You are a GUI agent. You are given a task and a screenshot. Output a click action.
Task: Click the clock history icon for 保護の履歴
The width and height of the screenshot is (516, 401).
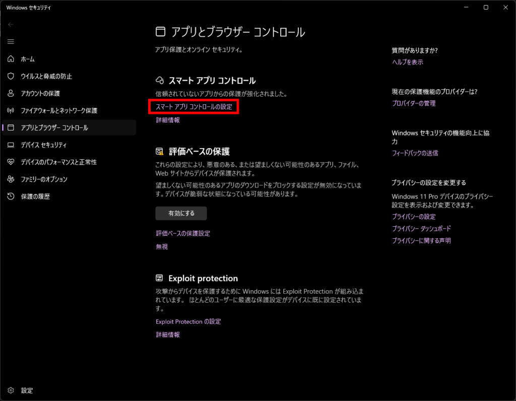(x=11, y=196)
